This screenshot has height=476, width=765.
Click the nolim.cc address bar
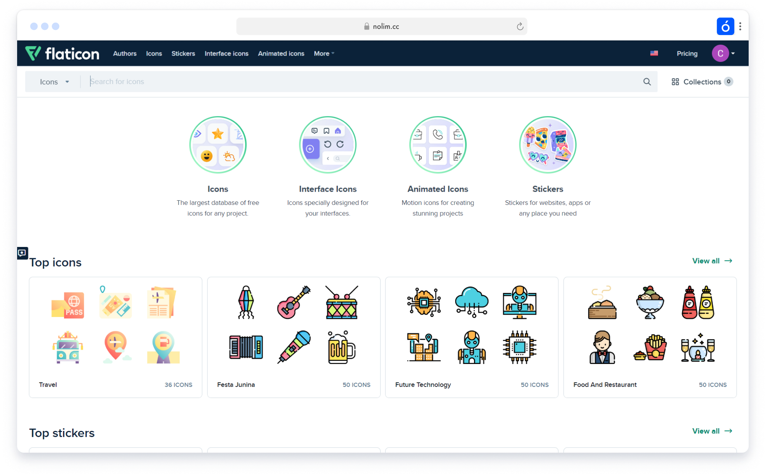pos(381,26)
